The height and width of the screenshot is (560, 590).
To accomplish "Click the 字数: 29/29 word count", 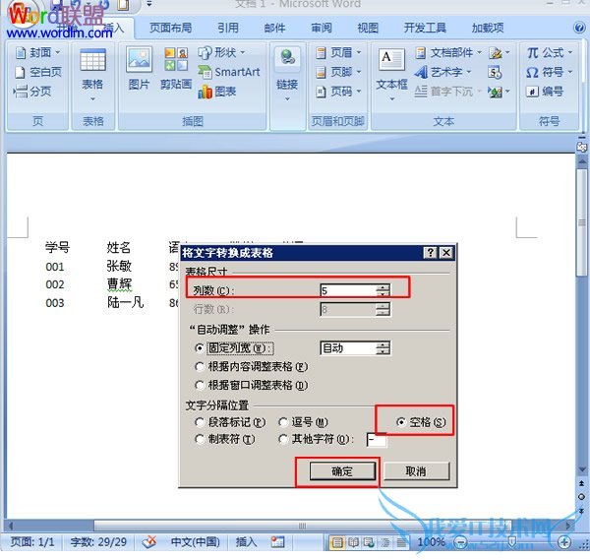I will (98, 542).
